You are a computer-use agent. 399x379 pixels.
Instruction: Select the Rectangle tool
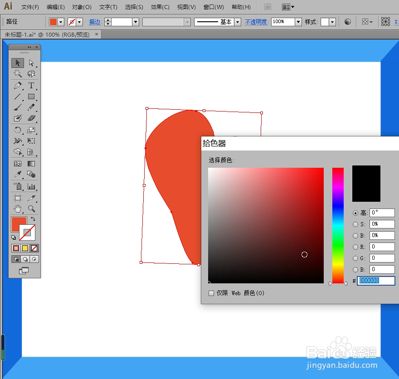point(31,97)
